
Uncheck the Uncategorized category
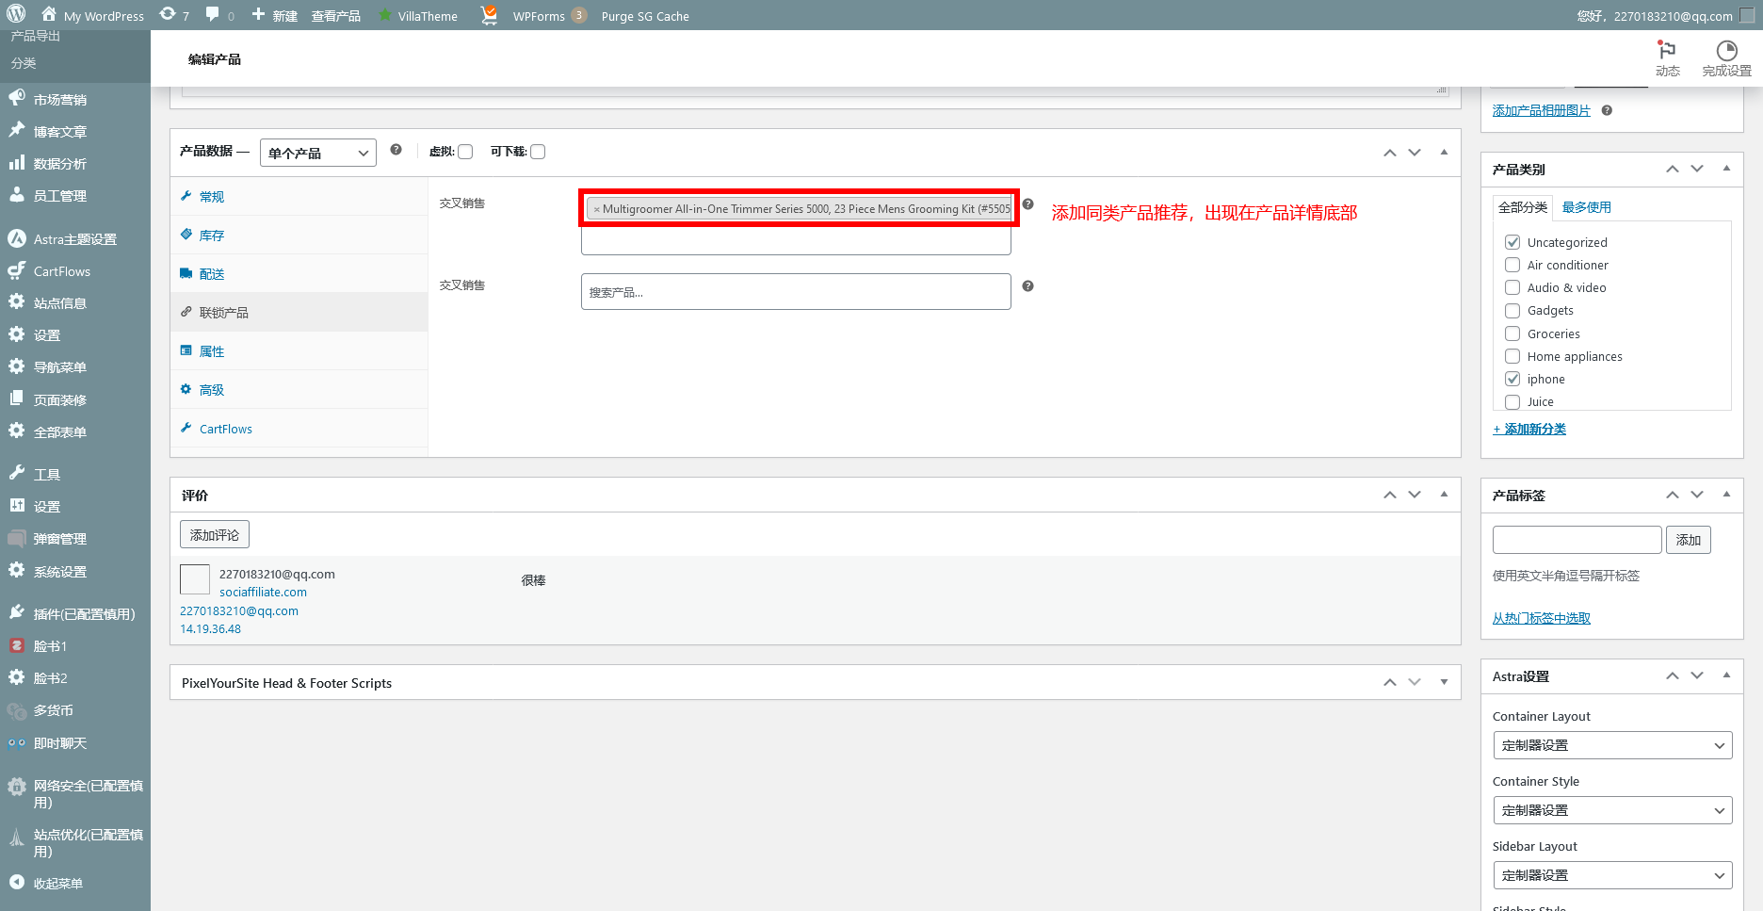[1512, 242]
